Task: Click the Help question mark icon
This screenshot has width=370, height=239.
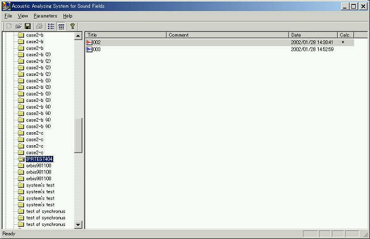Action: pyautogui.click(x=72, y=26)
